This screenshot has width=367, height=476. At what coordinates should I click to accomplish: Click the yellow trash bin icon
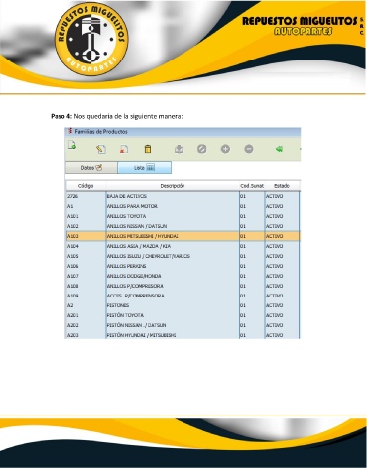point(148,149)
